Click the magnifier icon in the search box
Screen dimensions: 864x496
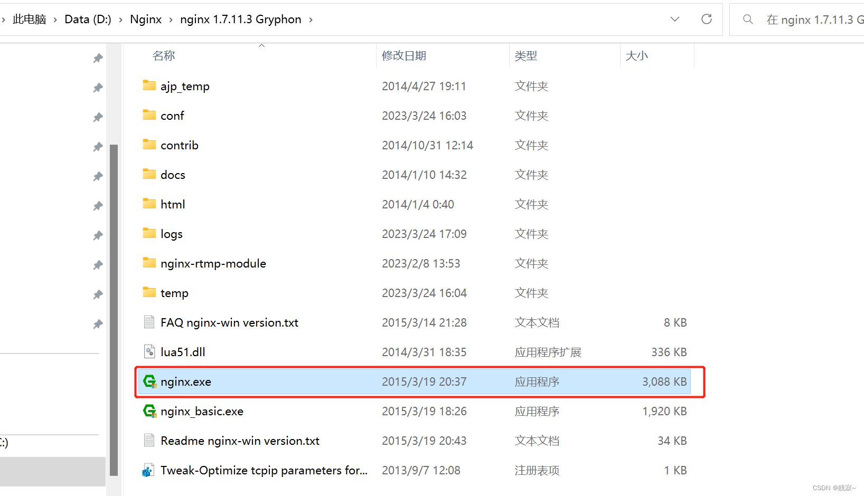[748, 19]
